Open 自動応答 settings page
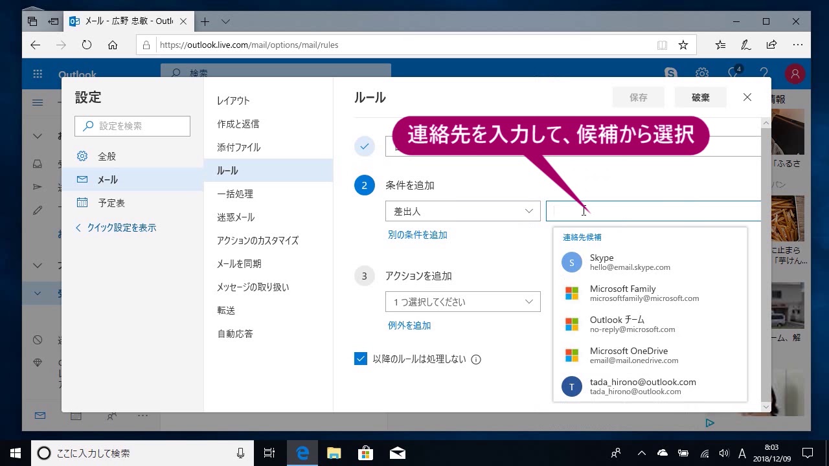The height and width of the screenshot is (466, 829). click(x=268, y=334)
